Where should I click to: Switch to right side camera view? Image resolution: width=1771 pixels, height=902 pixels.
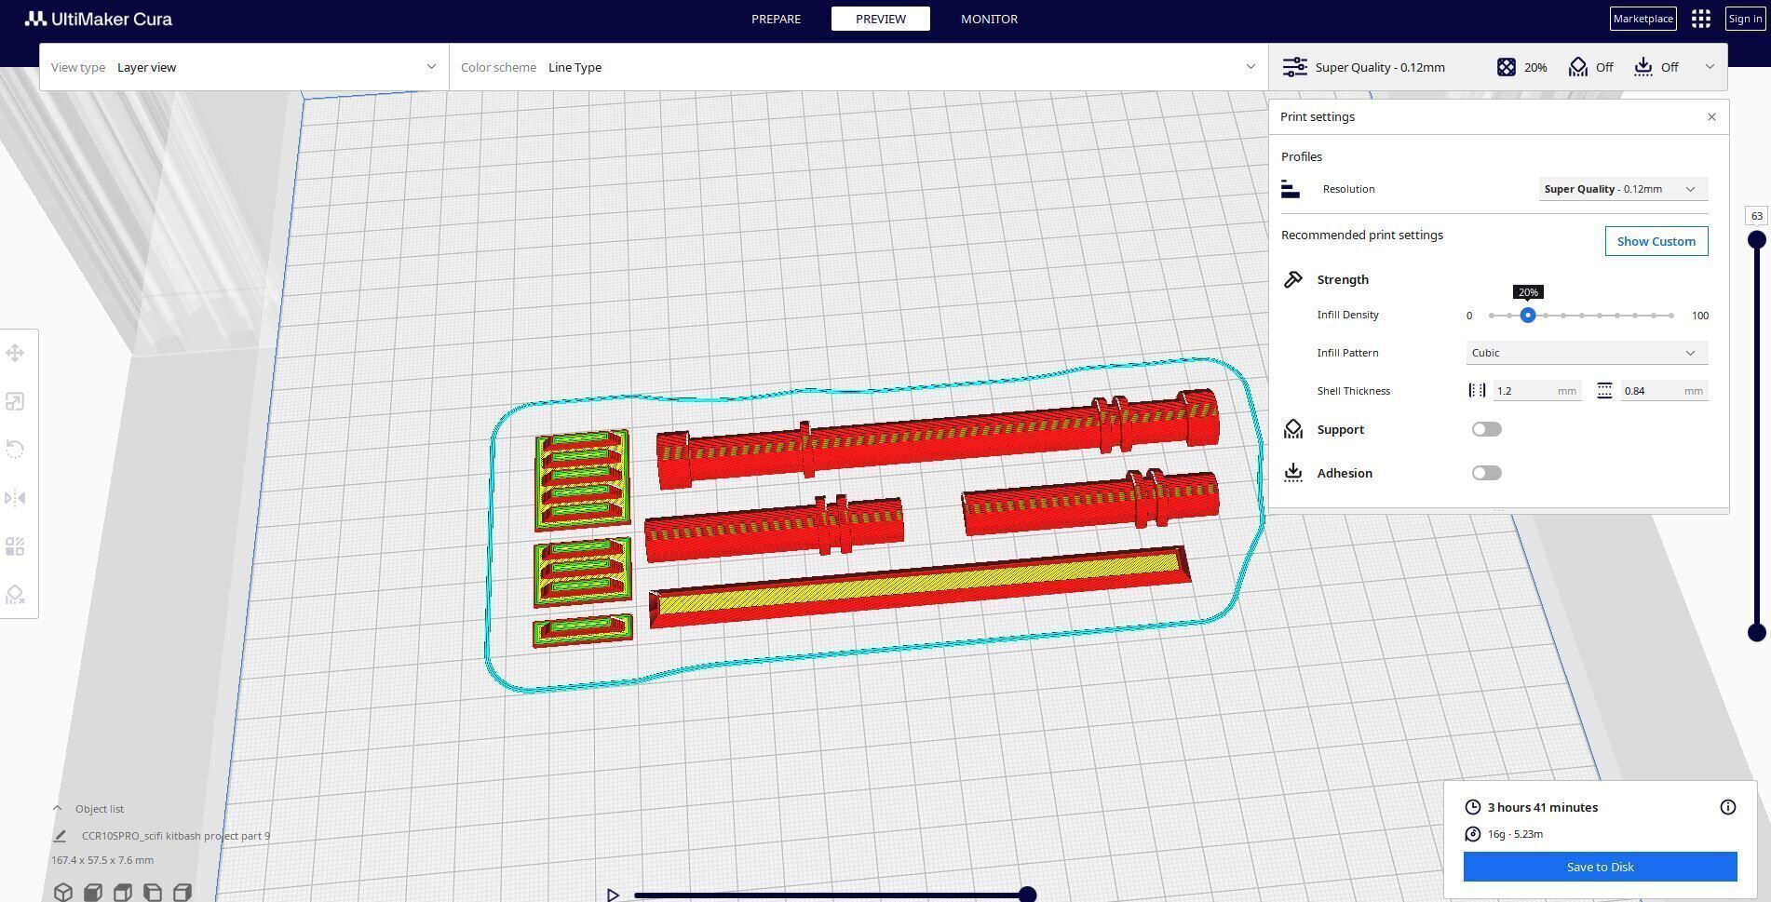pos(183,892)
